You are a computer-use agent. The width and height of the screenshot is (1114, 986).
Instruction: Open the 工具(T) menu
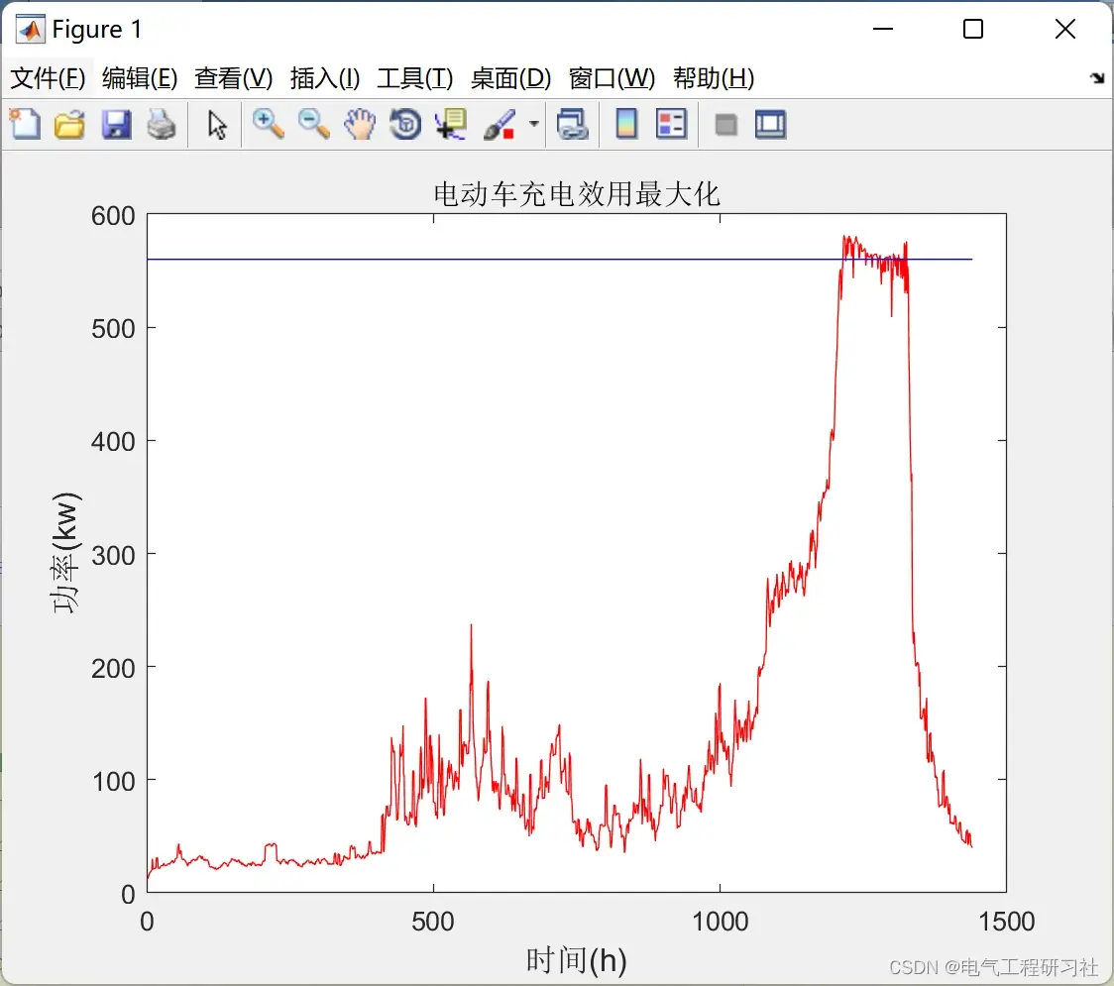pyautogui.click(x=415, y=78)
